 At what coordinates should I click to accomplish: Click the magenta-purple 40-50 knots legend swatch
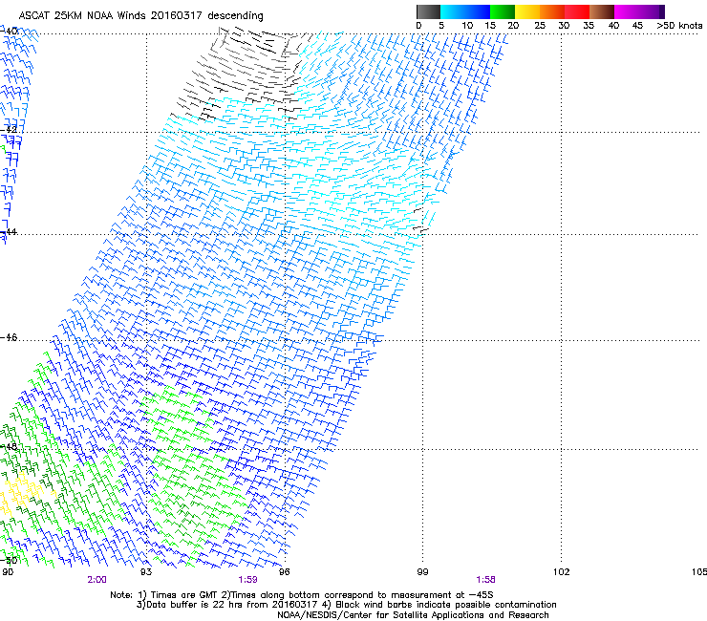(x=639, y=11)
